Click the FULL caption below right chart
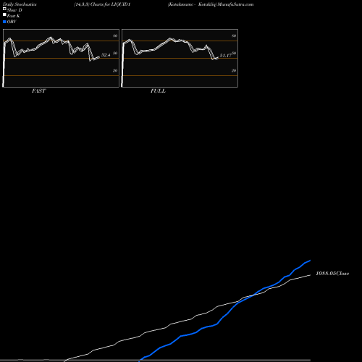362x362 pixels. [158, 91]
